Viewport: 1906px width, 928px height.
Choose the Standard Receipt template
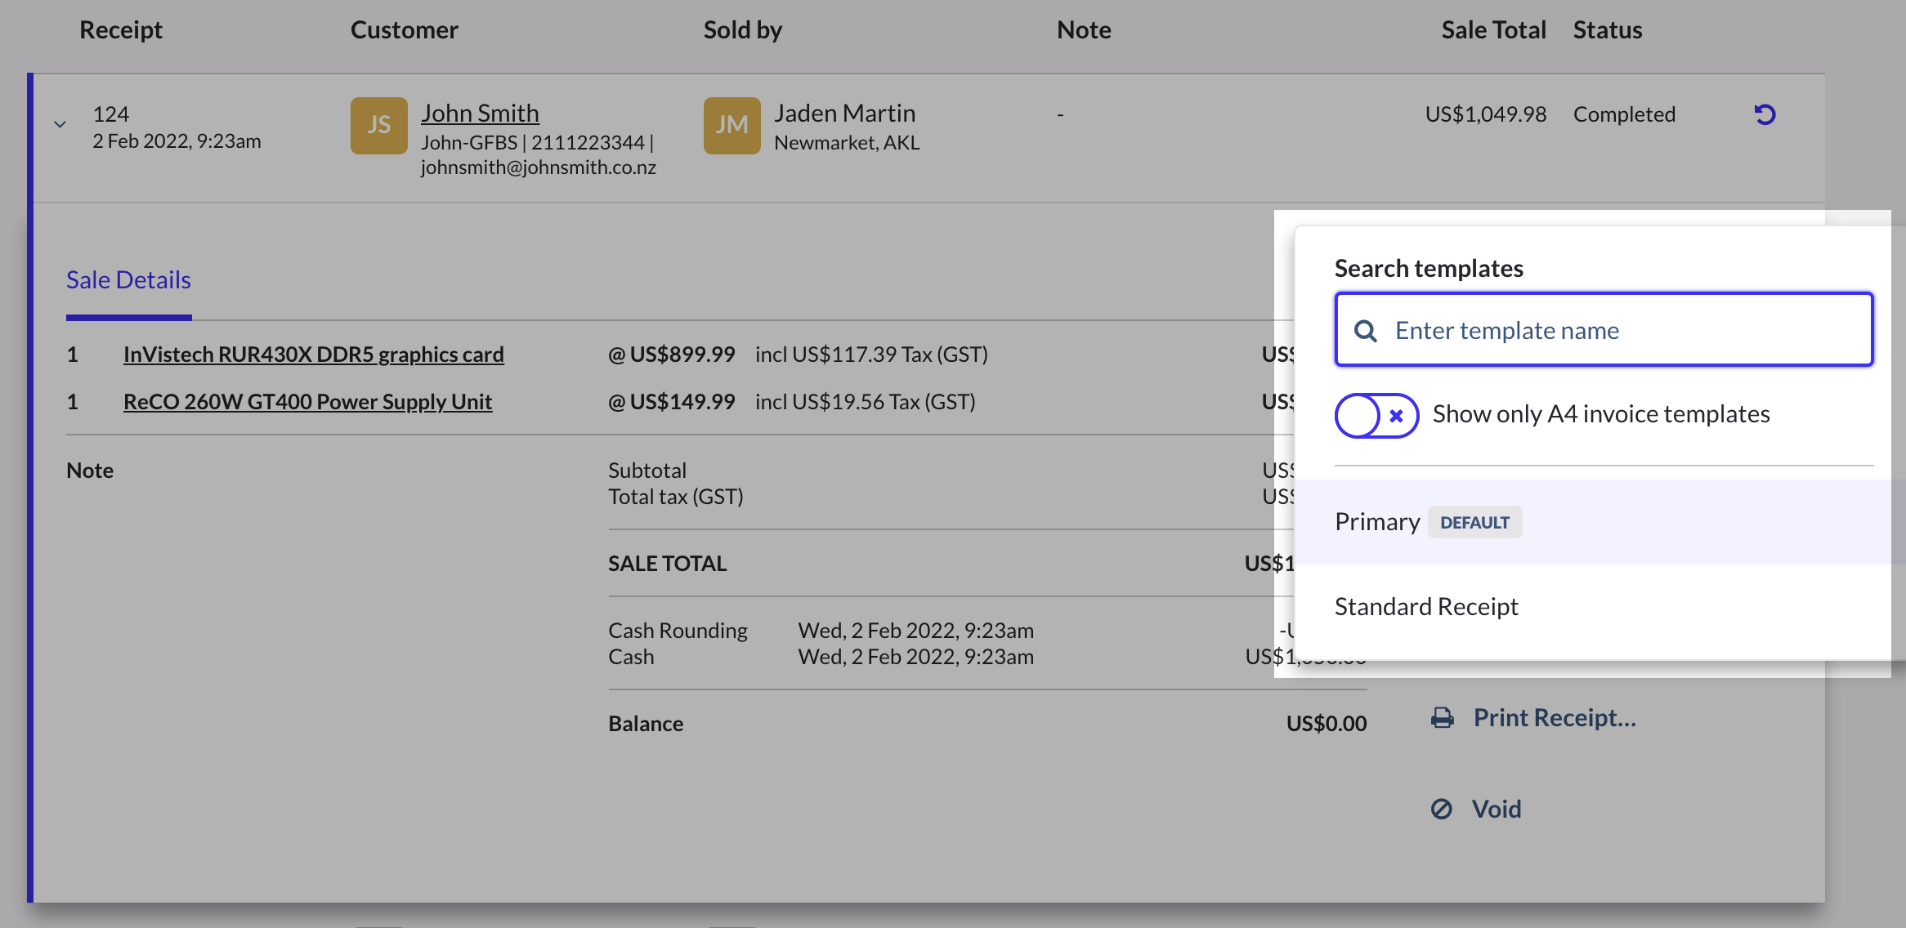click(1425, 606)
